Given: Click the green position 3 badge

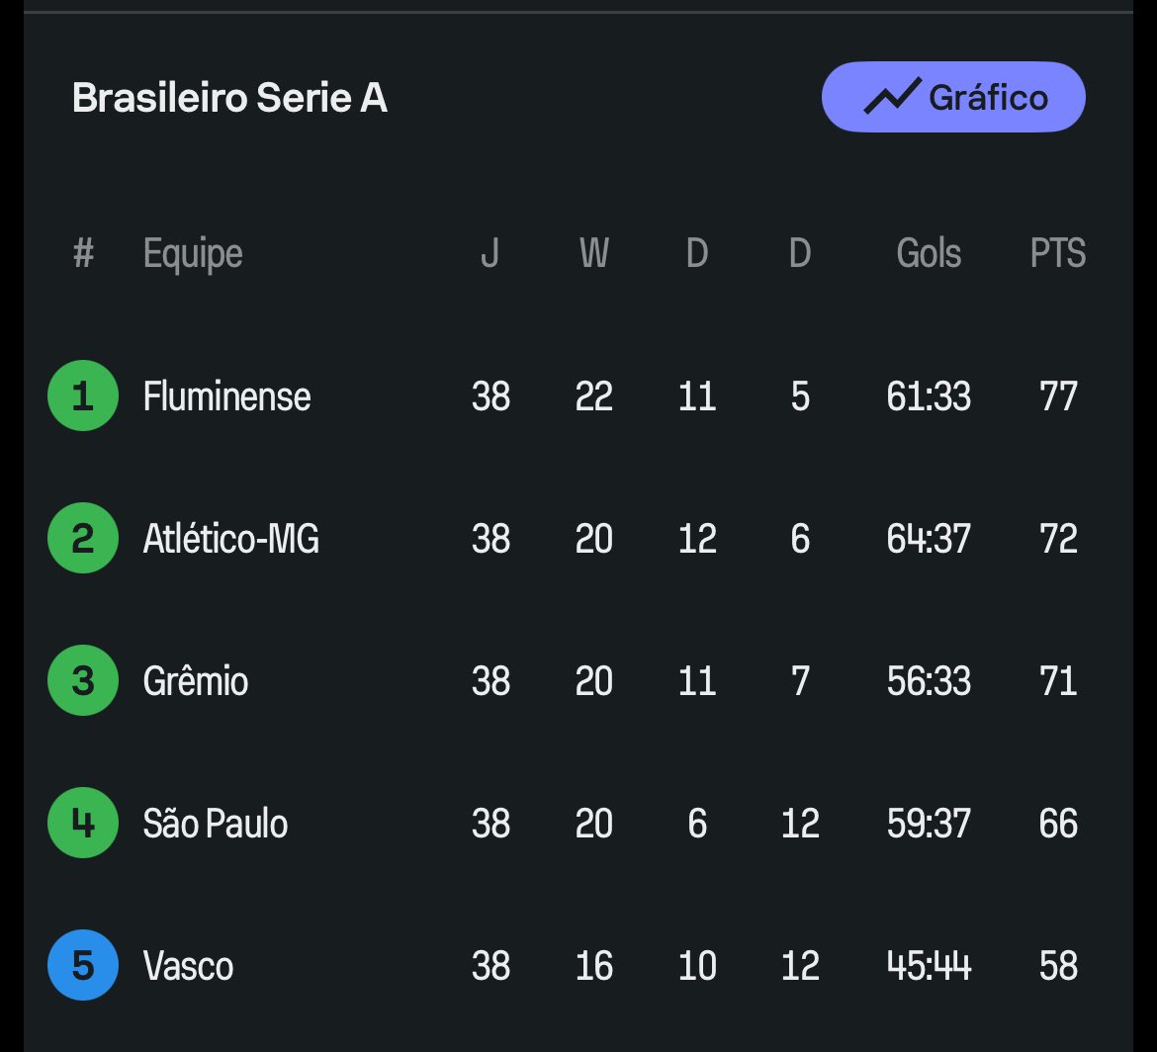Looking at the screenshot, I should click(x=83, y=680).
